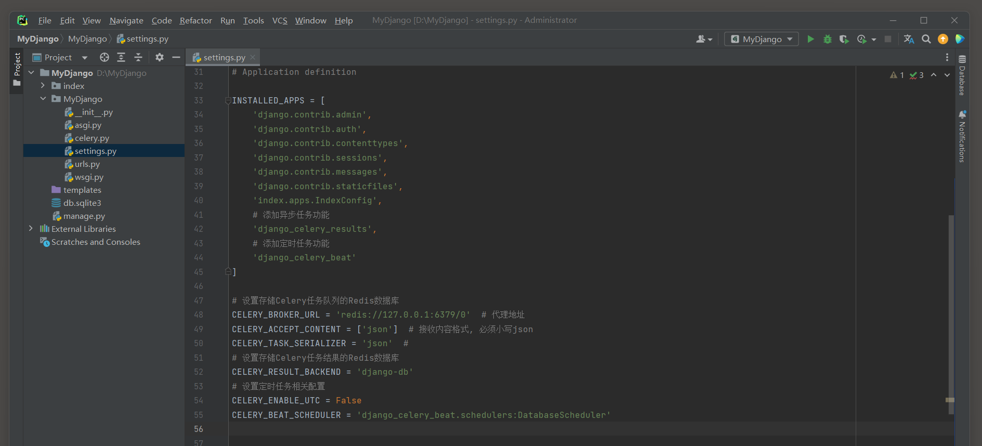Start debugging with the bug icon
The height and width of the screenshot is (446, 982).
coord(827,39)
